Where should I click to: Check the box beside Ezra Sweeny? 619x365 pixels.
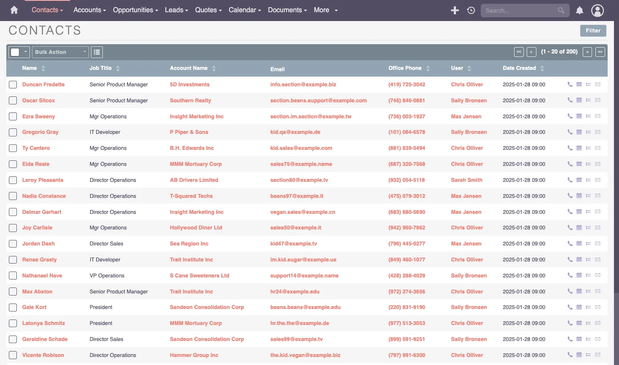(x=13, y=117)
